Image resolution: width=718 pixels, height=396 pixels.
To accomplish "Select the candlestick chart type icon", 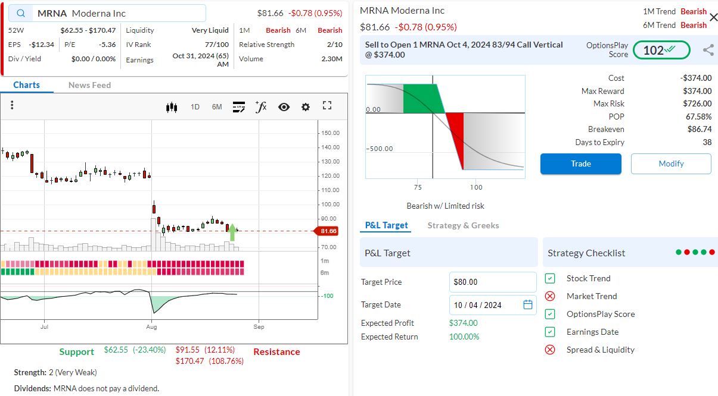I will [172, 107].
